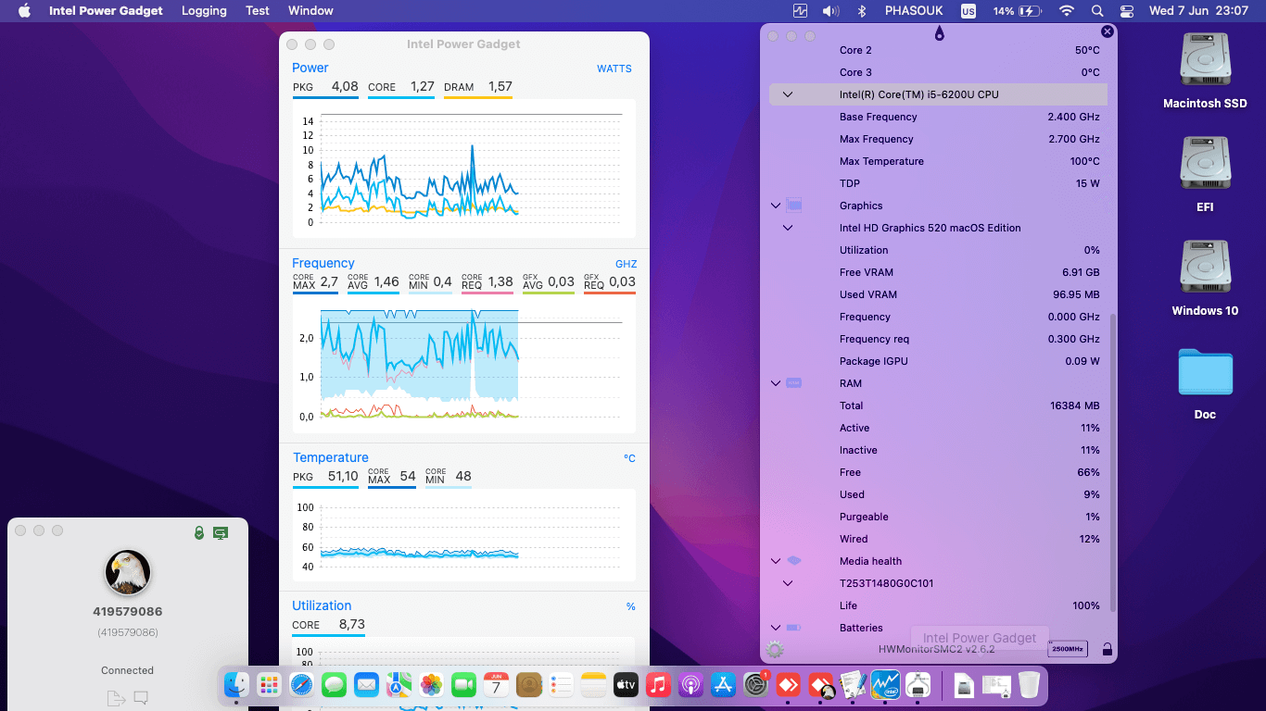
Task: Click the green screen-share icon in AnyDesk titlebar
Action: (x=220, y=531)
